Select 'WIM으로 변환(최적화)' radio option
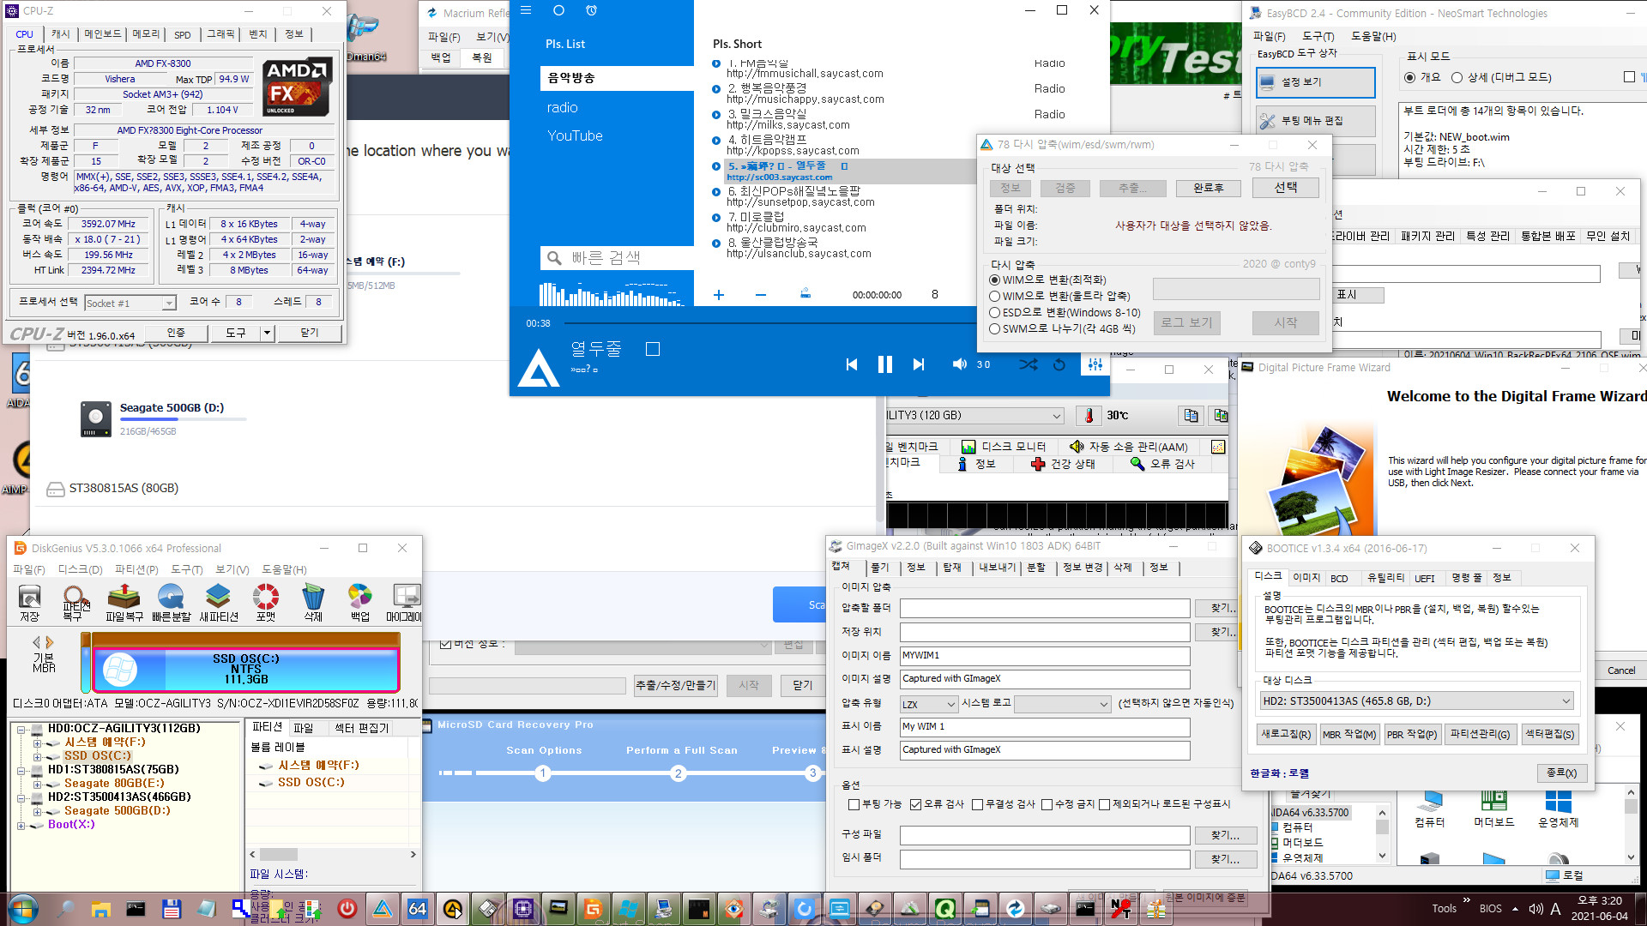 coord(1048,280)
